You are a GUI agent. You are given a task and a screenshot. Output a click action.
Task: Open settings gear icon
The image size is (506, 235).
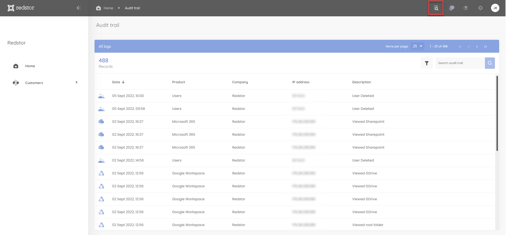(480, 8)
